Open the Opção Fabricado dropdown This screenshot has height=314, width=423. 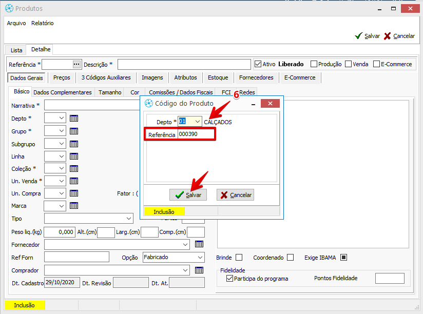coord(200,257)
